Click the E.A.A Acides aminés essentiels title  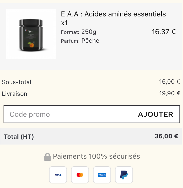click(x=113, y=14)
